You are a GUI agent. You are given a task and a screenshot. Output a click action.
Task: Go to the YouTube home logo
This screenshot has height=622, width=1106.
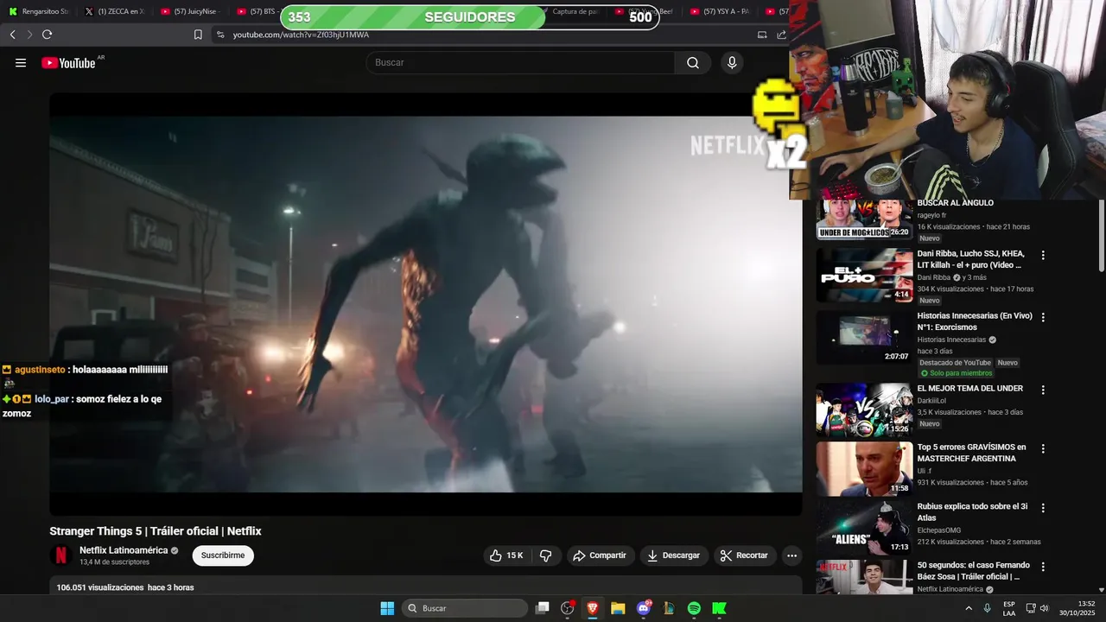[x=68, y=63]
